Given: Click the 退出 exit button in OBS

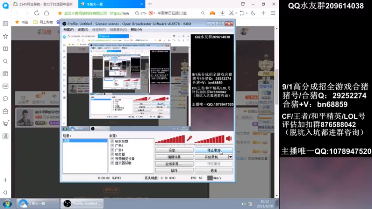Looking at the screenshot, I should 214,170.
